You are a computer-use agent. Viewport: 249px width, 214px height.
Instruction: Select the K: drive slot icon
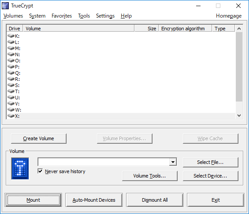point(11,36)
